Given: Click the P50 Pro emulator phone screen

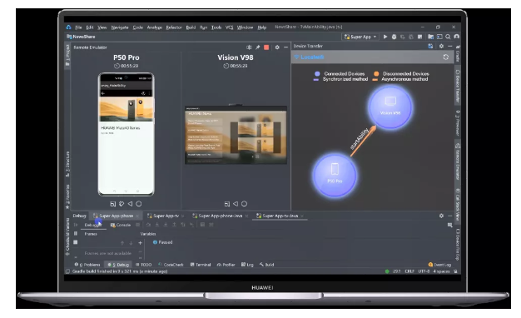Looking at the screenshot, I should click(x=126, y=134).
